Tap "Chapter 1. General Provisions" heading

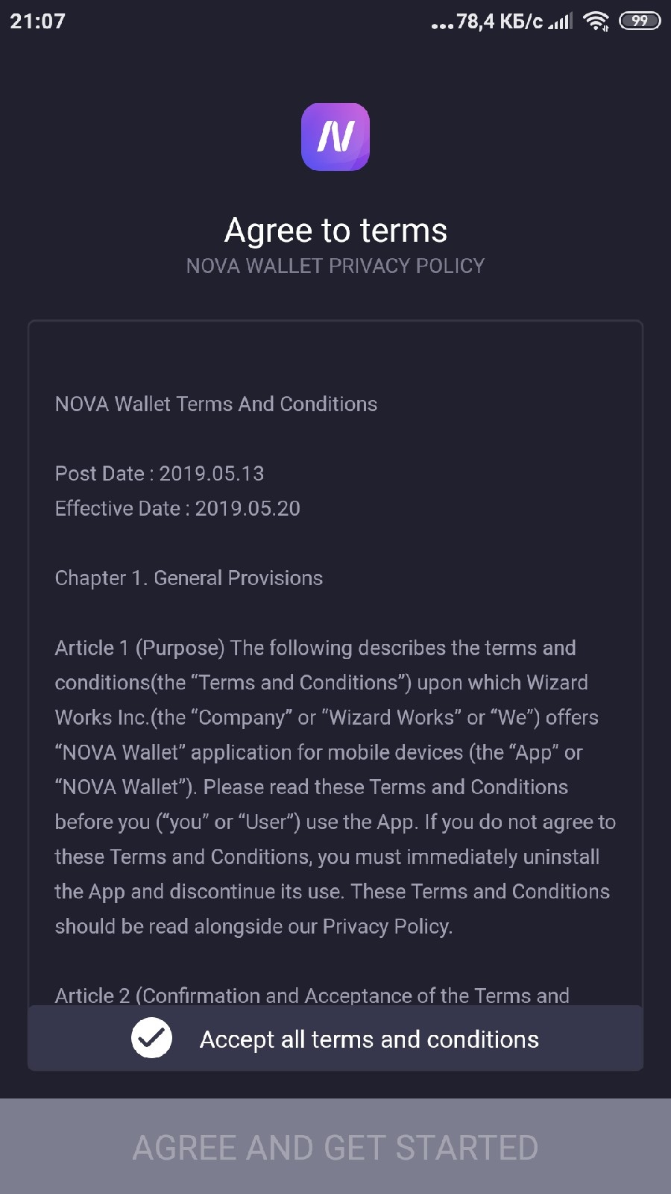point(189,578)
